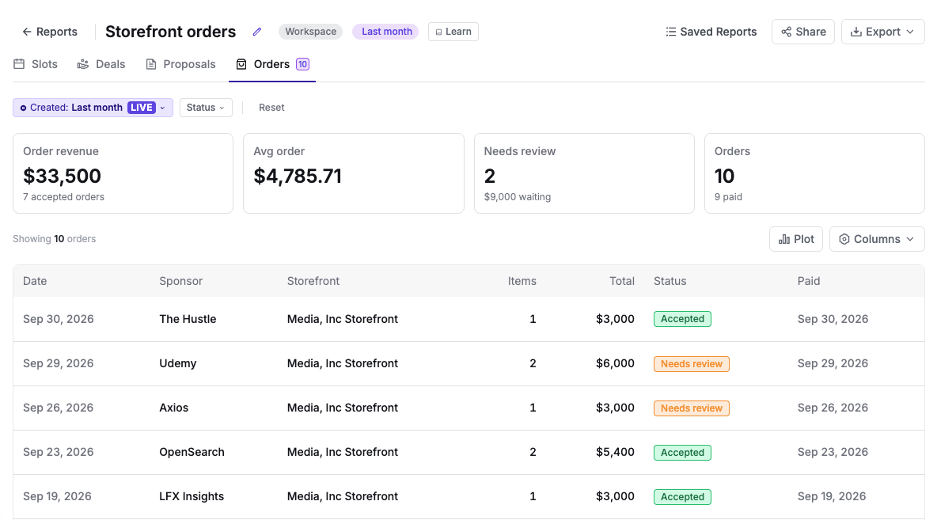Click the Learn button
The height and width of the screenshot is (520, 937).
click(453, 32)
